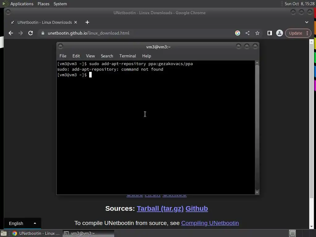Open terminal File menu
This screenshot has width=316, height=237.
pyautogui.click(x=63, y=56)
